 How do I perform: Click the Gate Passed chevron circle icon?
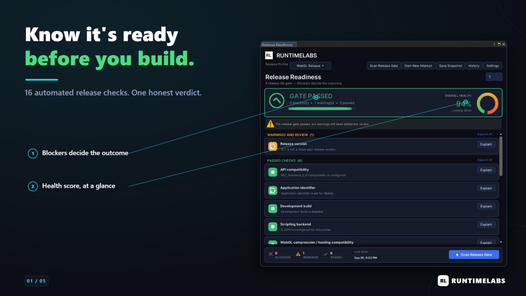(277, 101)
